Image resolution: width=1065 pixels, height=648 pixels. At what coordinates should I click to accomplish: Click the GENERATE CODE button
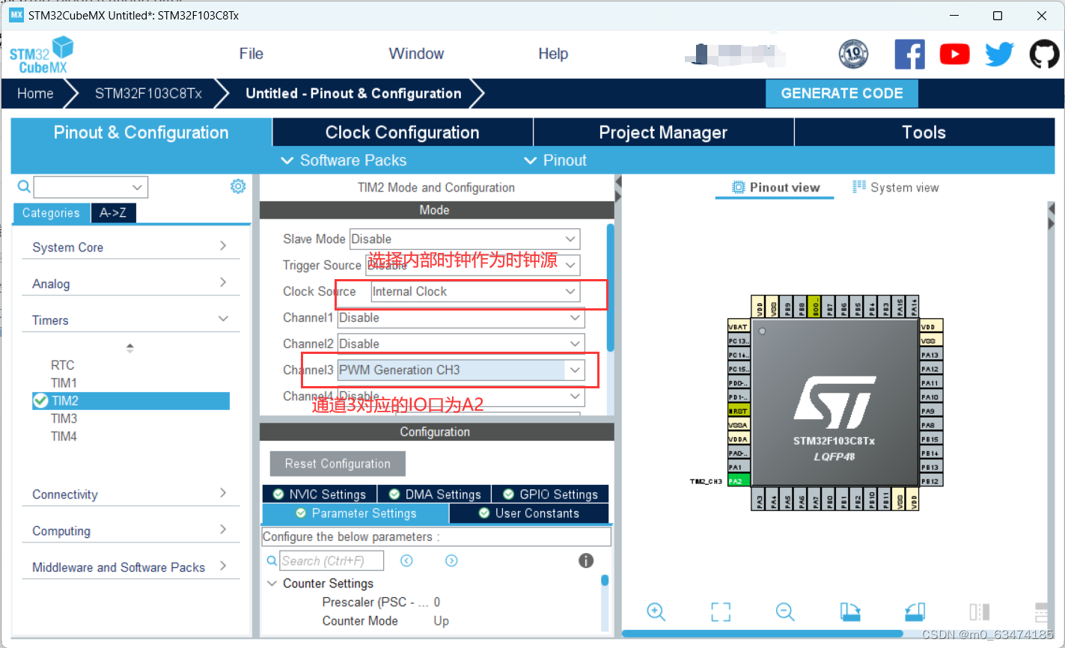click(x=842, y=94)
